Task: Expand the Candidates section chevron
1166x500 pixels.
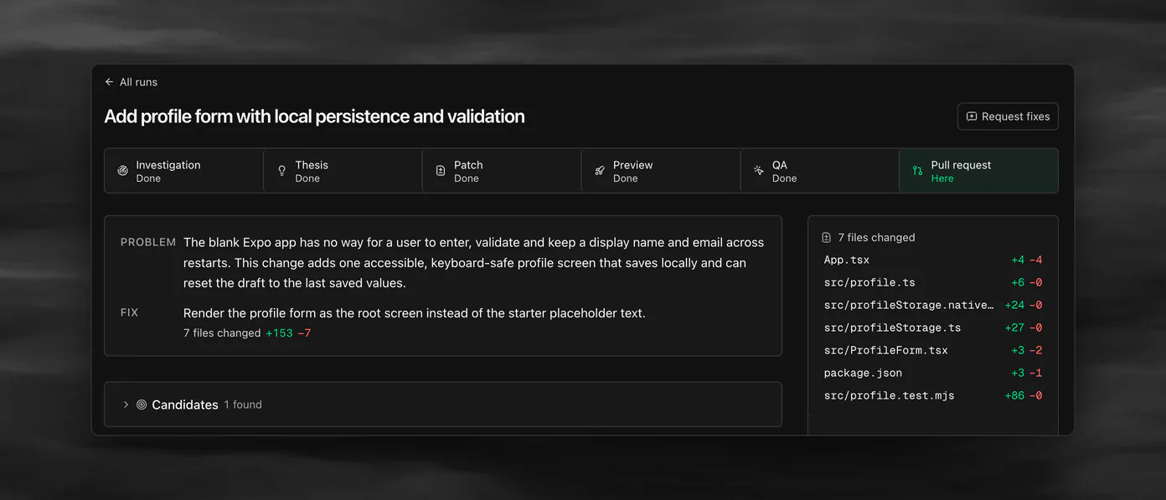Action: (126, 405)
